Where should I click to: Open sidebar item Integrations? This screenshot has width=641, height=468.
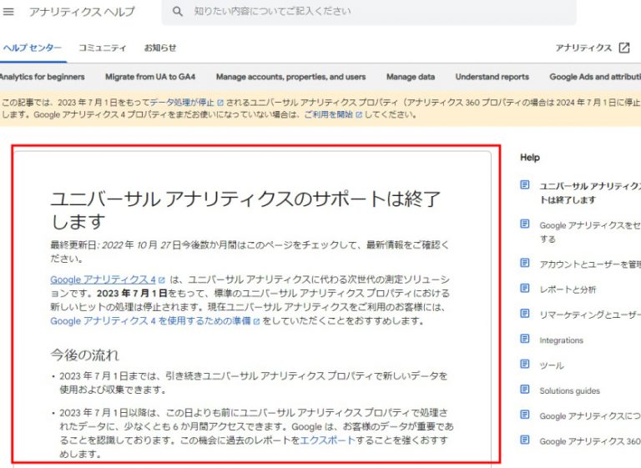point(561,340)
